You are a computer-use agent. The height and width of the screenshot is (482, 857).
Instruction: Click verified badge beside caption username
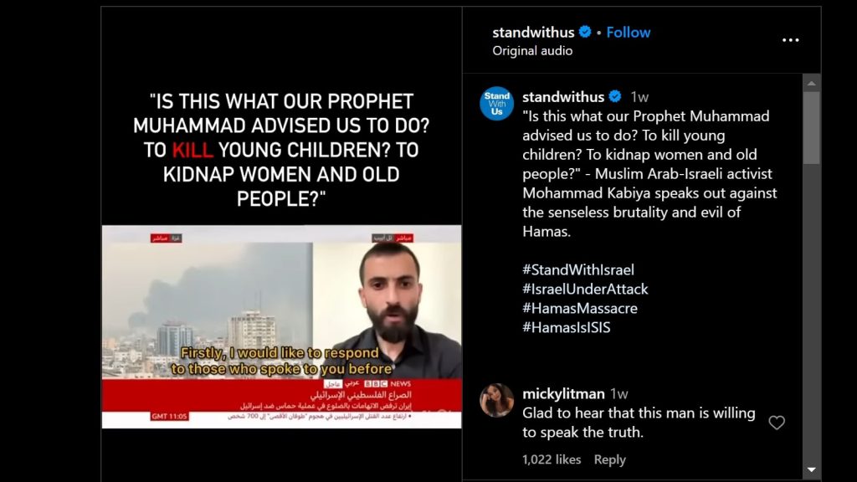pos(615,97)
